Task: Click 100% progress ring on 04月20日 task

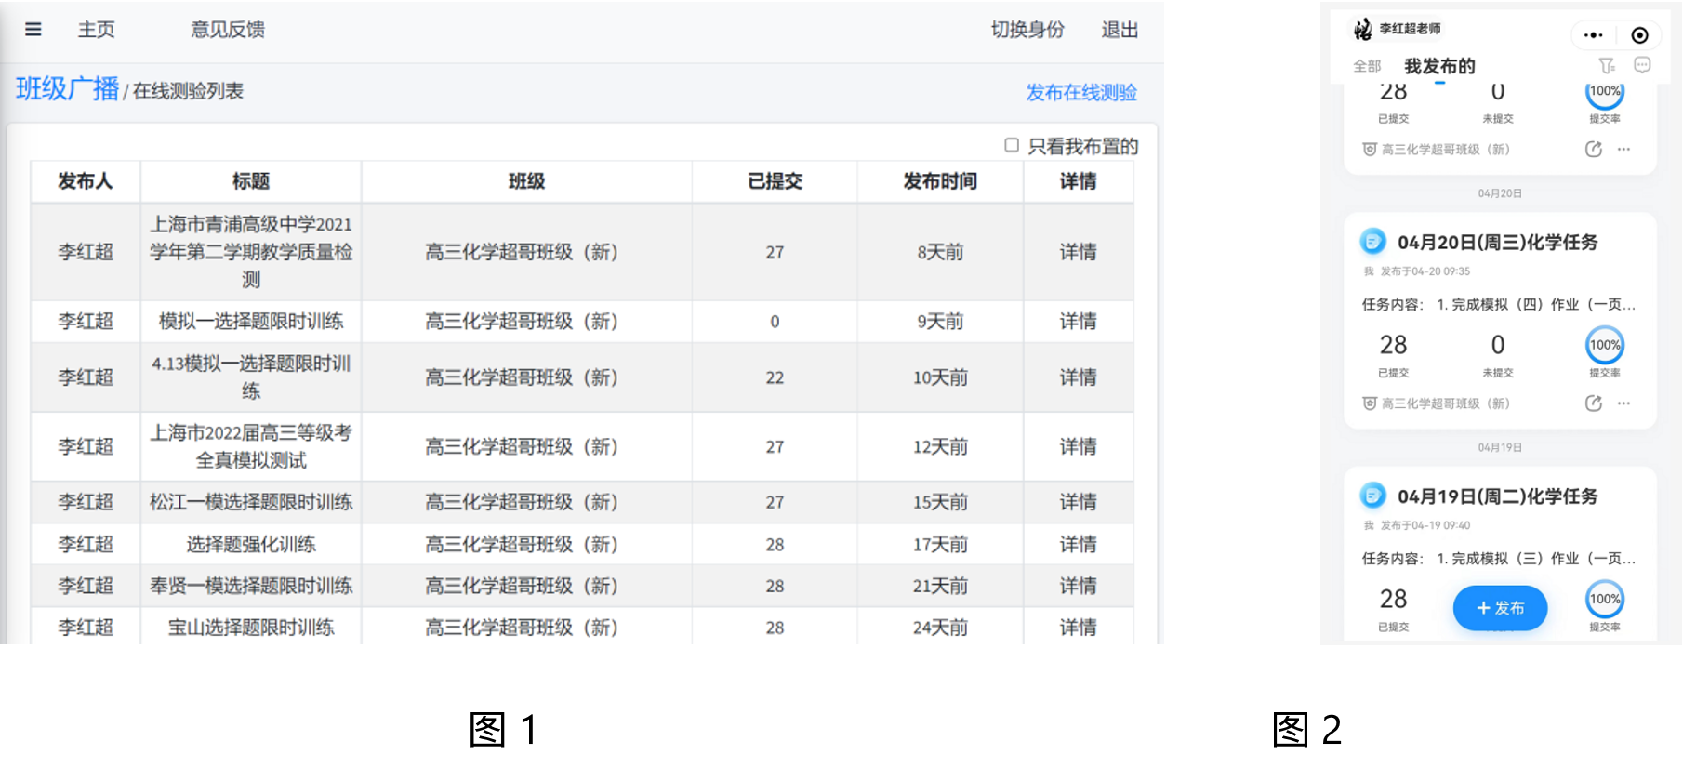Action: 1605,345
